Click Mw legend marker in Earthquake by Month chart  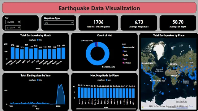click(x=38, y=40)
